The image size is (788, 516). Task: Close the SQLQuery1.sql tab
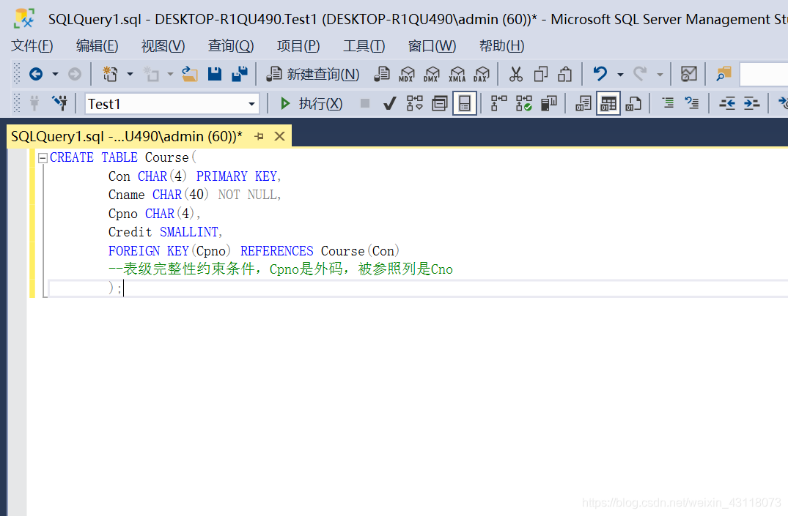click(279, 137)
